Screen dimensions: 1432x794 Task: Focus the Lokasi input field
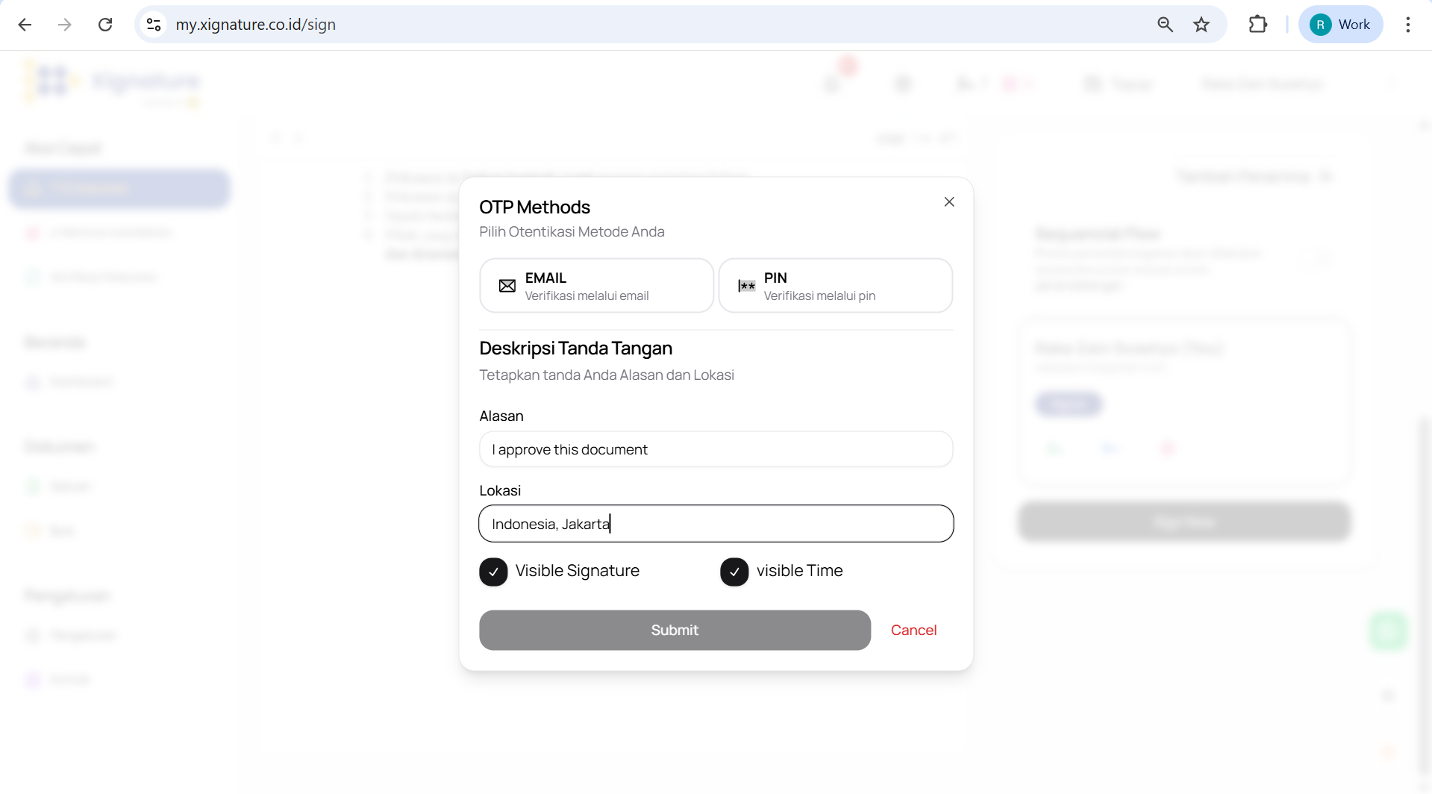716,524
